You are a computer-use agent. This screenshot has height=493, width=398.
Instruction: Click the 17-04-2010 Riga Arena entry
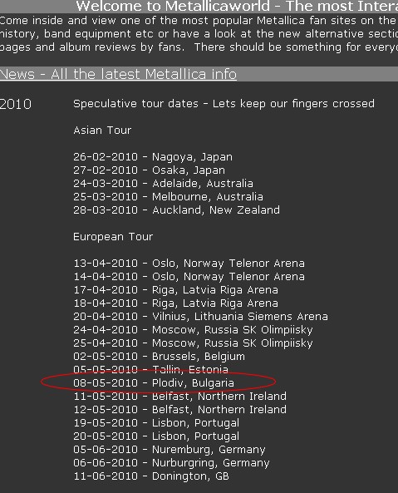tap(175, 289)
